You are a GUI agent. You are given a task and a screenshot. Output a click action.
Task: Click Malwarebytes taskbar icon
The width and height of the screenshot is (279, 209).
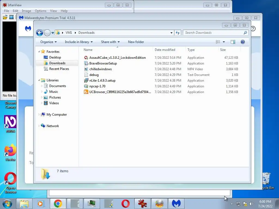(176, 204)
